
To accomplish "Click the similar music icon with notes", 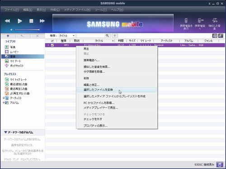I will click(x=215, y=20).
